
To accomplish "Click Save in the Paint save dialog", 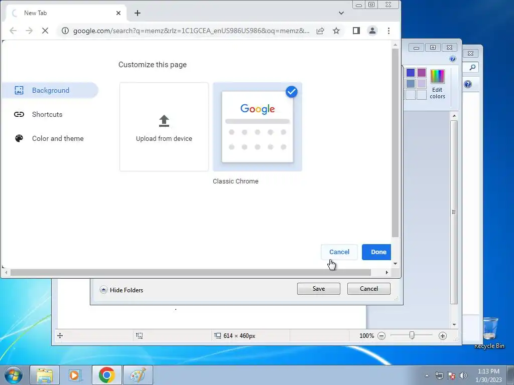I will [x=319, y=289].
